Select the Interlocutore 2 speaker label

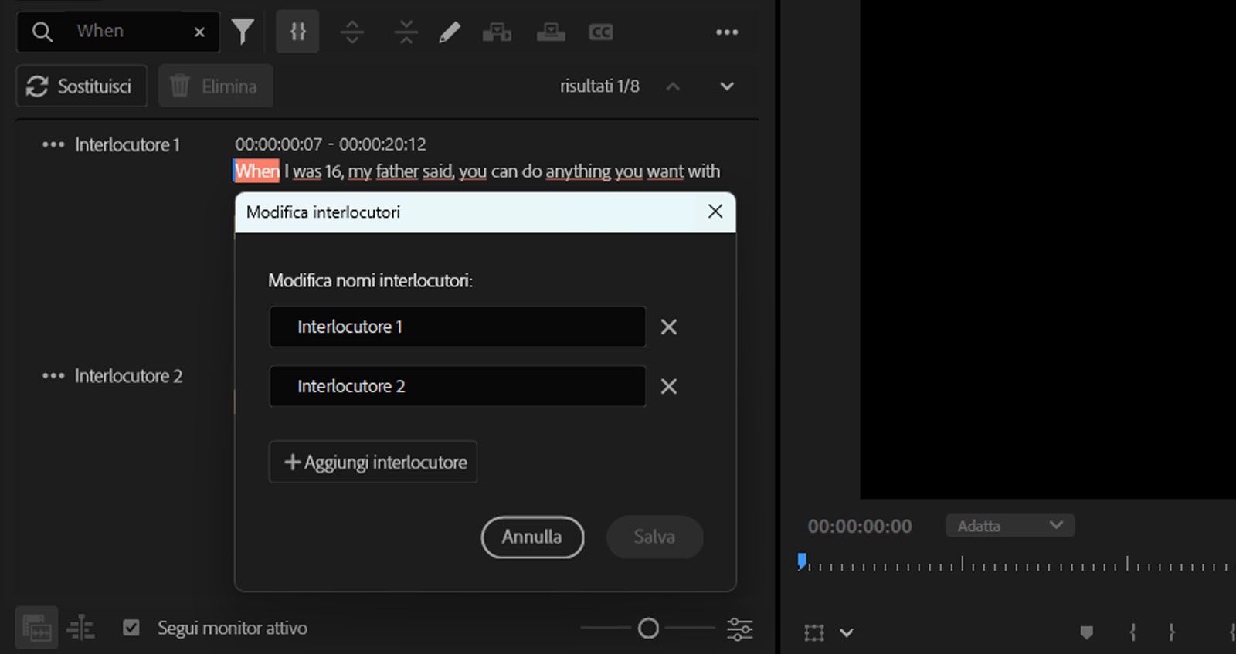click(x=128, y=376)
